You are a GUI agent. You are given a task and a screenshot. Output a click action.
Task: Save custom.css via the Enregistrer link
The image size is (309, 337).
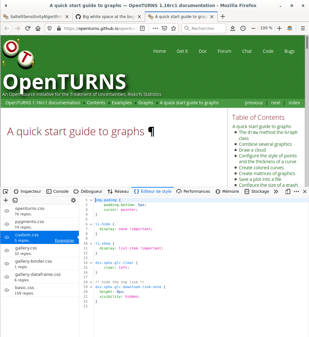tap(65, 240)
